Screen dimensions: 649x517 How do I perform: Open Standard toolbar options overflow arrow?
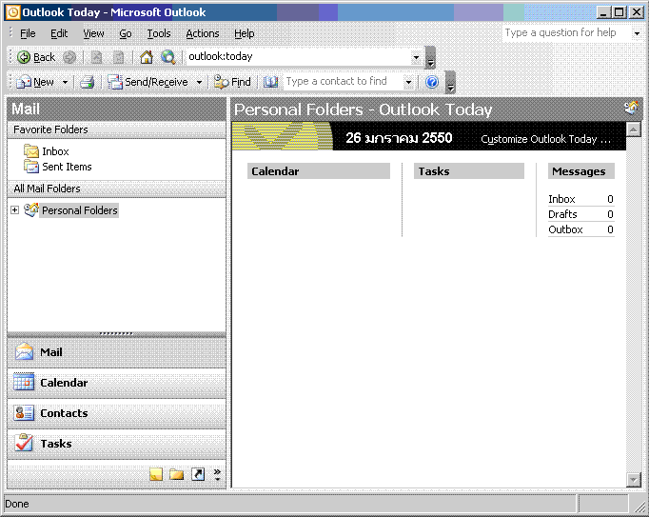point(450,82)
